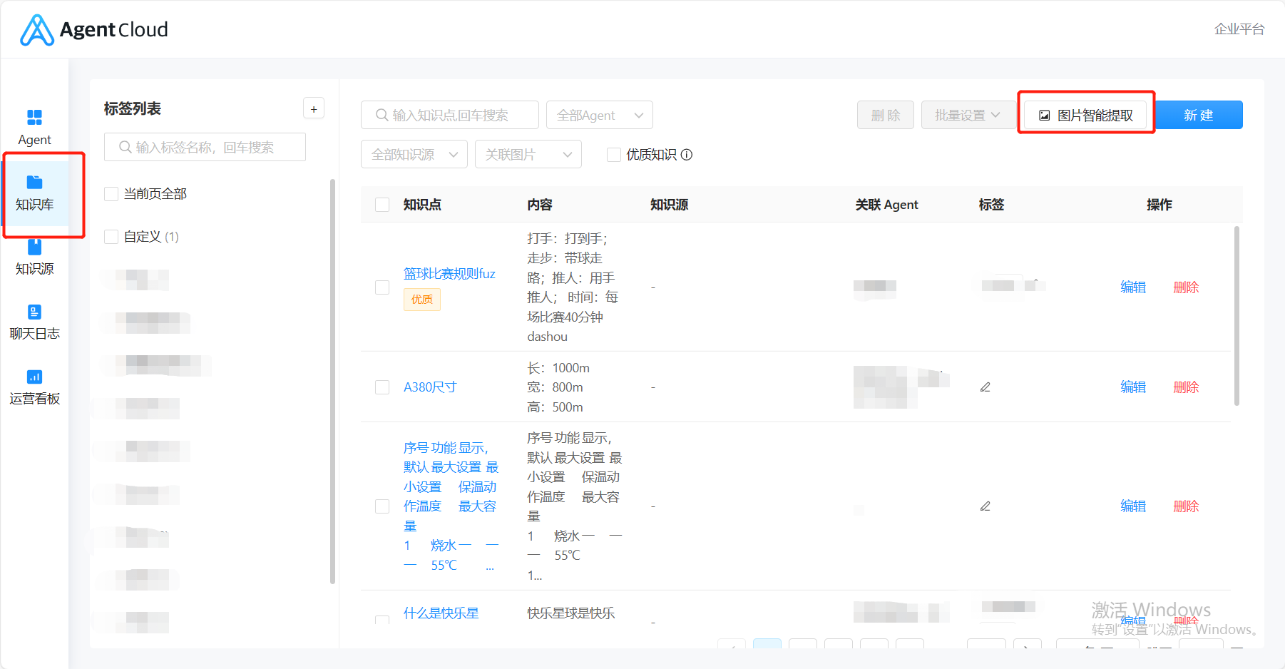Screen dimensions: 1285x669
Task: Click the 内容 column header
Action: (540, 205)
